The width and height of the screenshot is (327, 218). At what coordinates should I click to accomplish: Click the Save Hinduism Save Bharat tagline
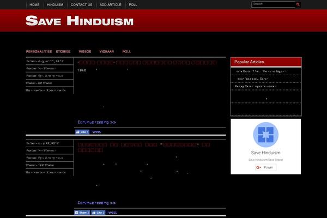(x=266, y=160)
